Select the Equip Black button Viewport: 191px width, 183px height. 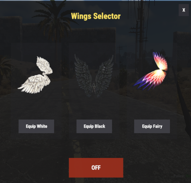[94, 126]
